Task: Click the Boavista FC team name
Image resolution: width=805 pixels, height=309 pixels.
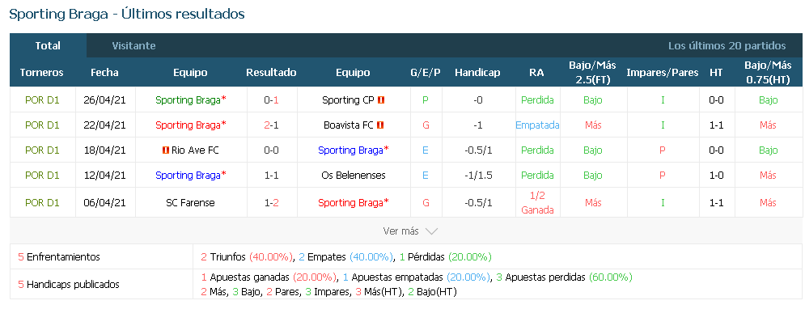Action: coord(350,125)
